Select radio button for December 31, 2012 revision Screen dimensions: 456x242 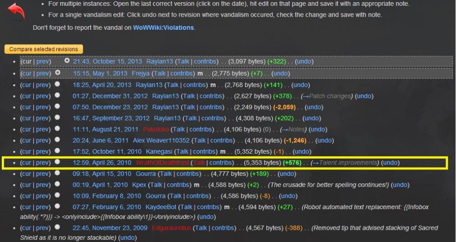click(x=57, y=96)
